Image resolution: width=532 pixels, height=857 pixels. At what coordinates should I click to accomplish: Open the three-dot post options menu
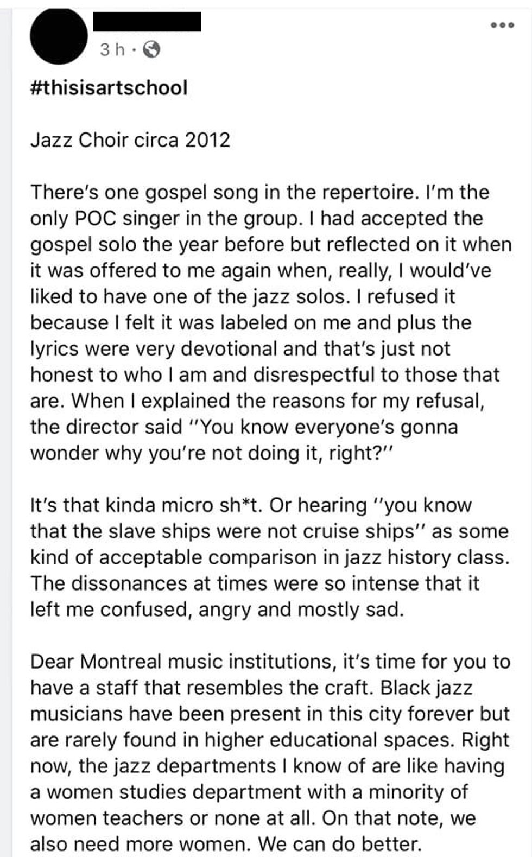(502, 25)
